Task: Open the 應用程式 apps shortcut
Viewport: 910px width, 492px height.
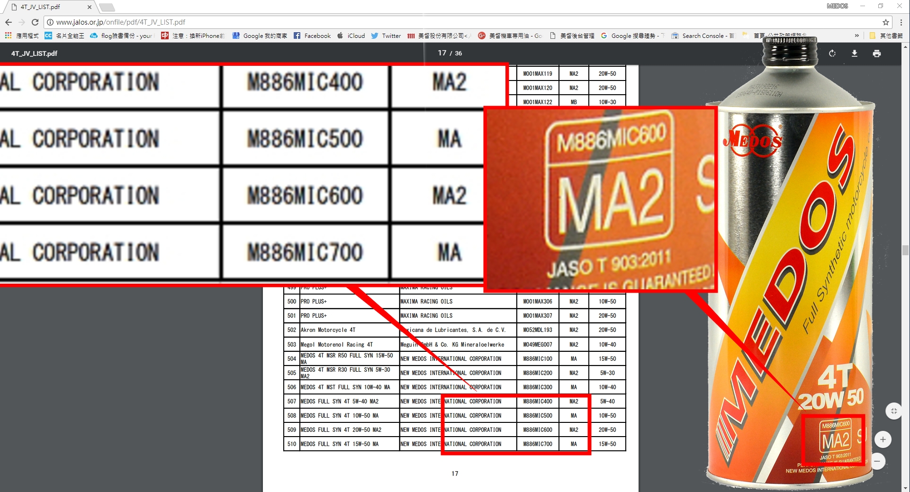Action: 22,36
